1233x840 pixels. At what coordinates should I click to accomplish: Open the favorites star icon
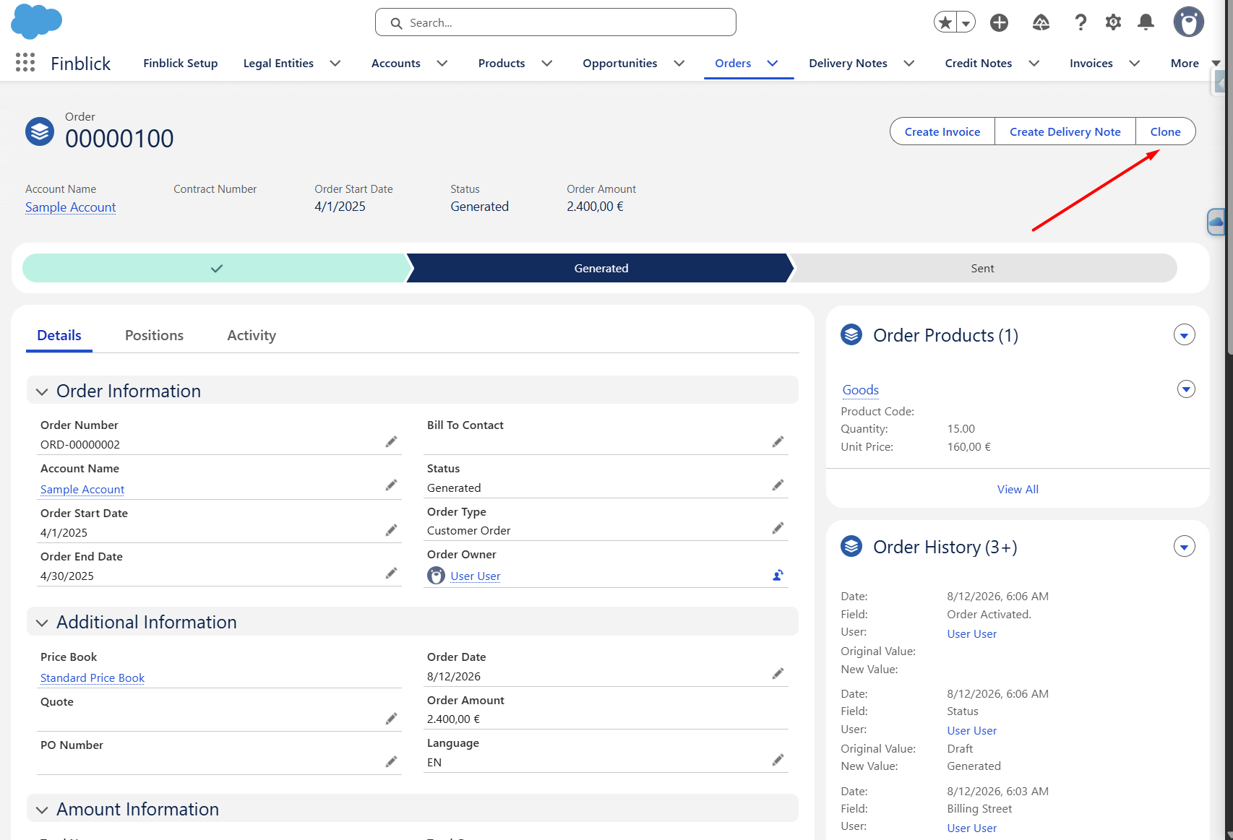945,22
